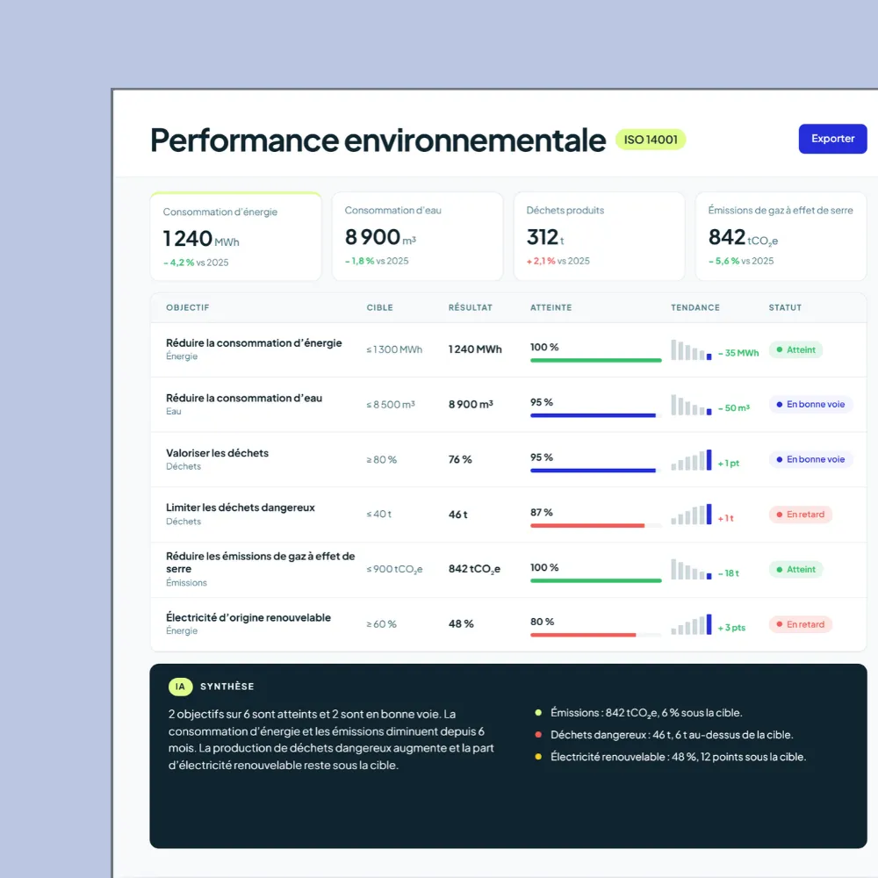The height and width of the screenshot is (878, 878).
Task: Select the Réduire la consommation d'énergie row title
Action: click(254, 342)
